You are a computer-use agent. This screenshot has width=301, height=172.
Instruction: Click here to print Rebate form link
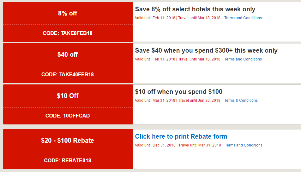tap(181, 136)
